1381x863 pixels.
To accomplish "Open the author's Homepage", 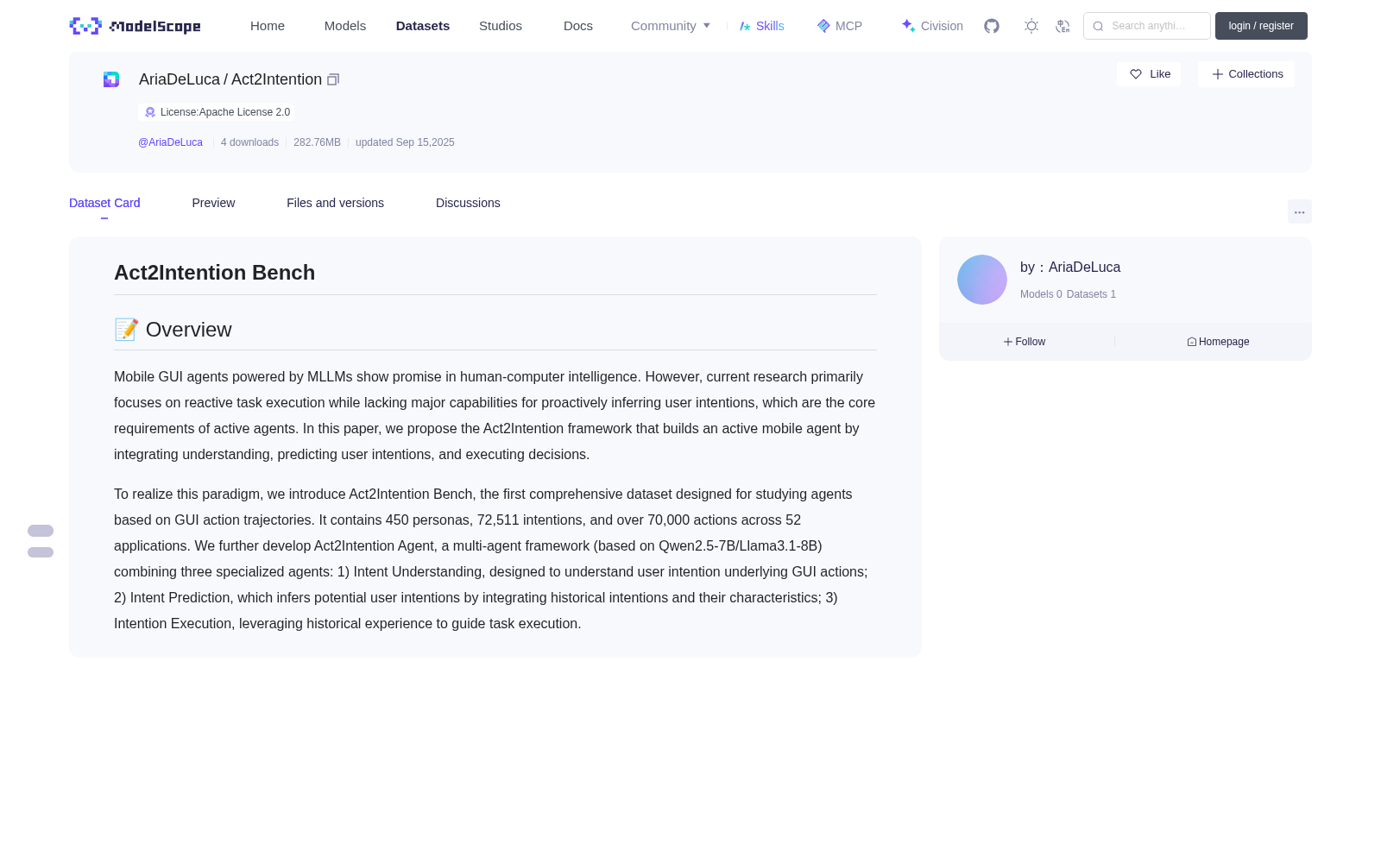I will pos(1218,342).
